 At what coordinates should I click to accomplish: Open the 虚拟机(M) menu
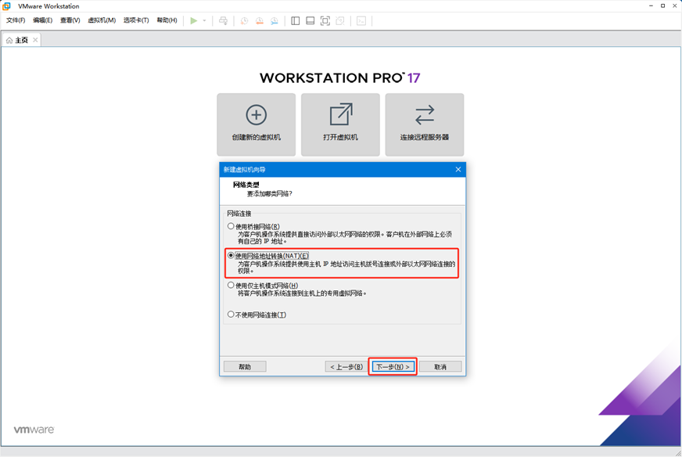tap(102, 20)
